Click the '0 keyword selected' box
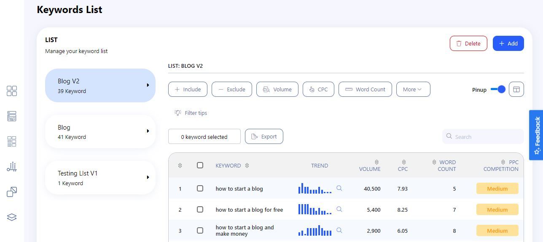 coord(204,136)
